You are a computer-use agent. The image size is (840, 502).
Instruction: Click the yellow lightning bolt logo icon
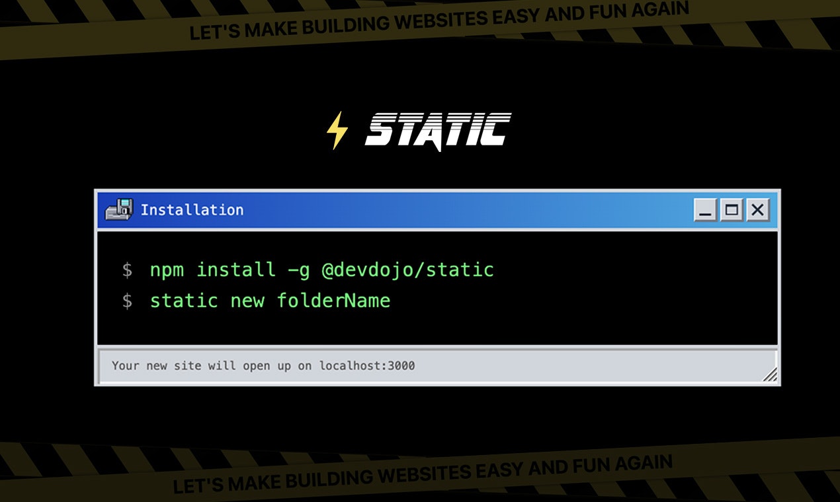click(337, 130)
